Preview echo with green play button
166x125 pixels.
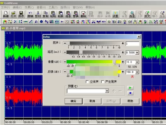click(130, 88)
